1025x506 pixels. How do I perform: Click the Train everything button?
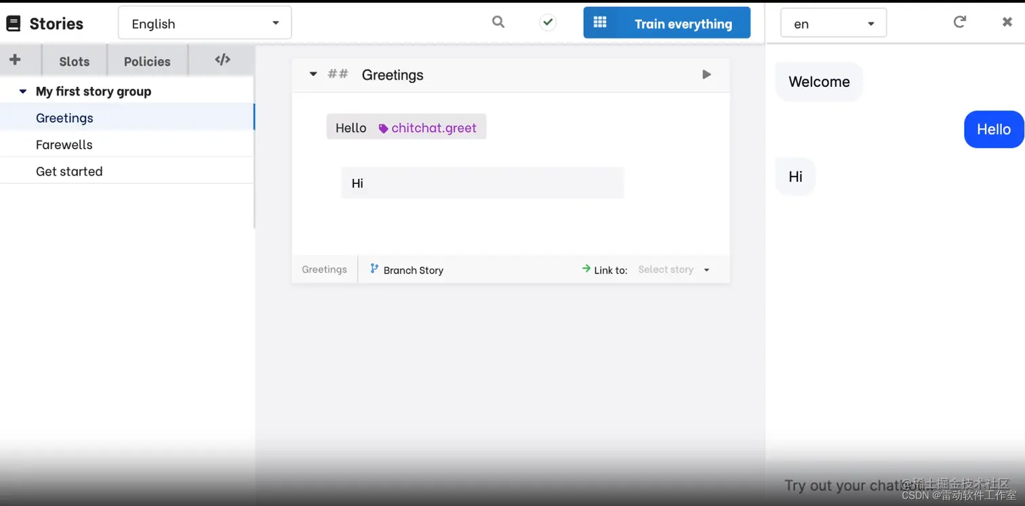pos(666,22)
